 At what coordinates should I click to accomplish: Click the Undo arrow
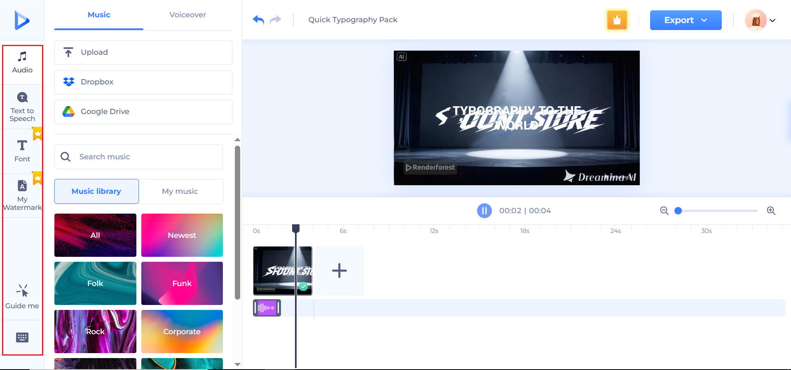(x=258, y=20)
